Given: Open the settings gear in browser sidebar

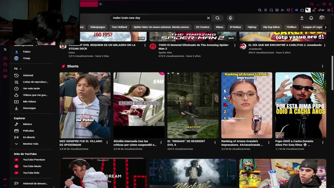Looking at the screenshot, I should pos(5,77).
